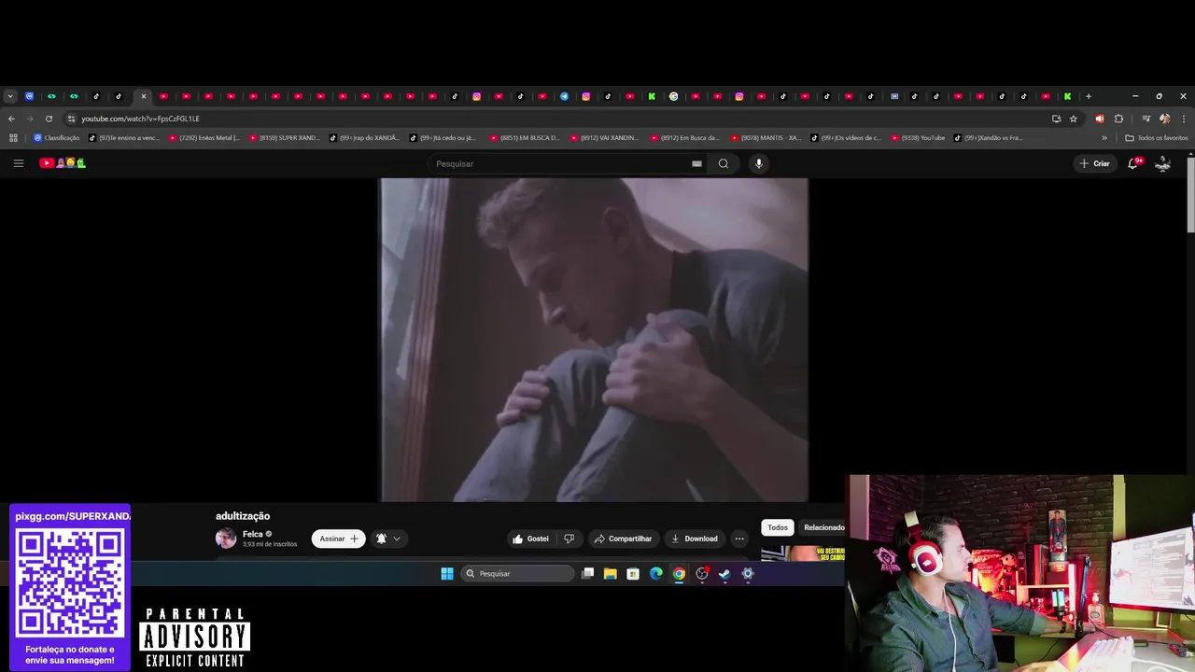The height and width of the screenshot is (672, 1195).
Task: Open the apps grid in bookmarks bar
Action: [x=13, y=137]
